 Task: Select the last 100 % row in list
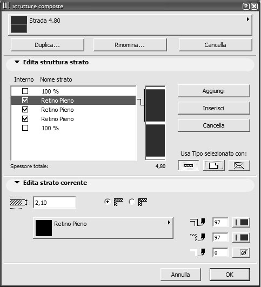[73, 128]
